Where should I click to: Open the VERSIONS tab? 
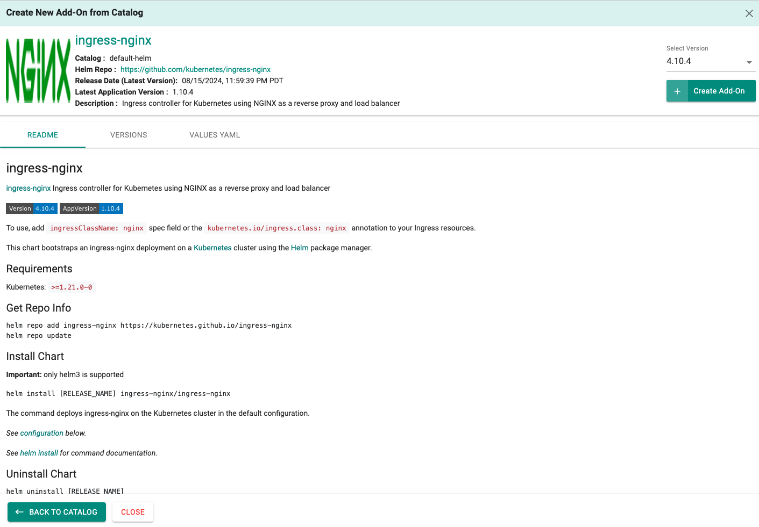click(129, 135)
